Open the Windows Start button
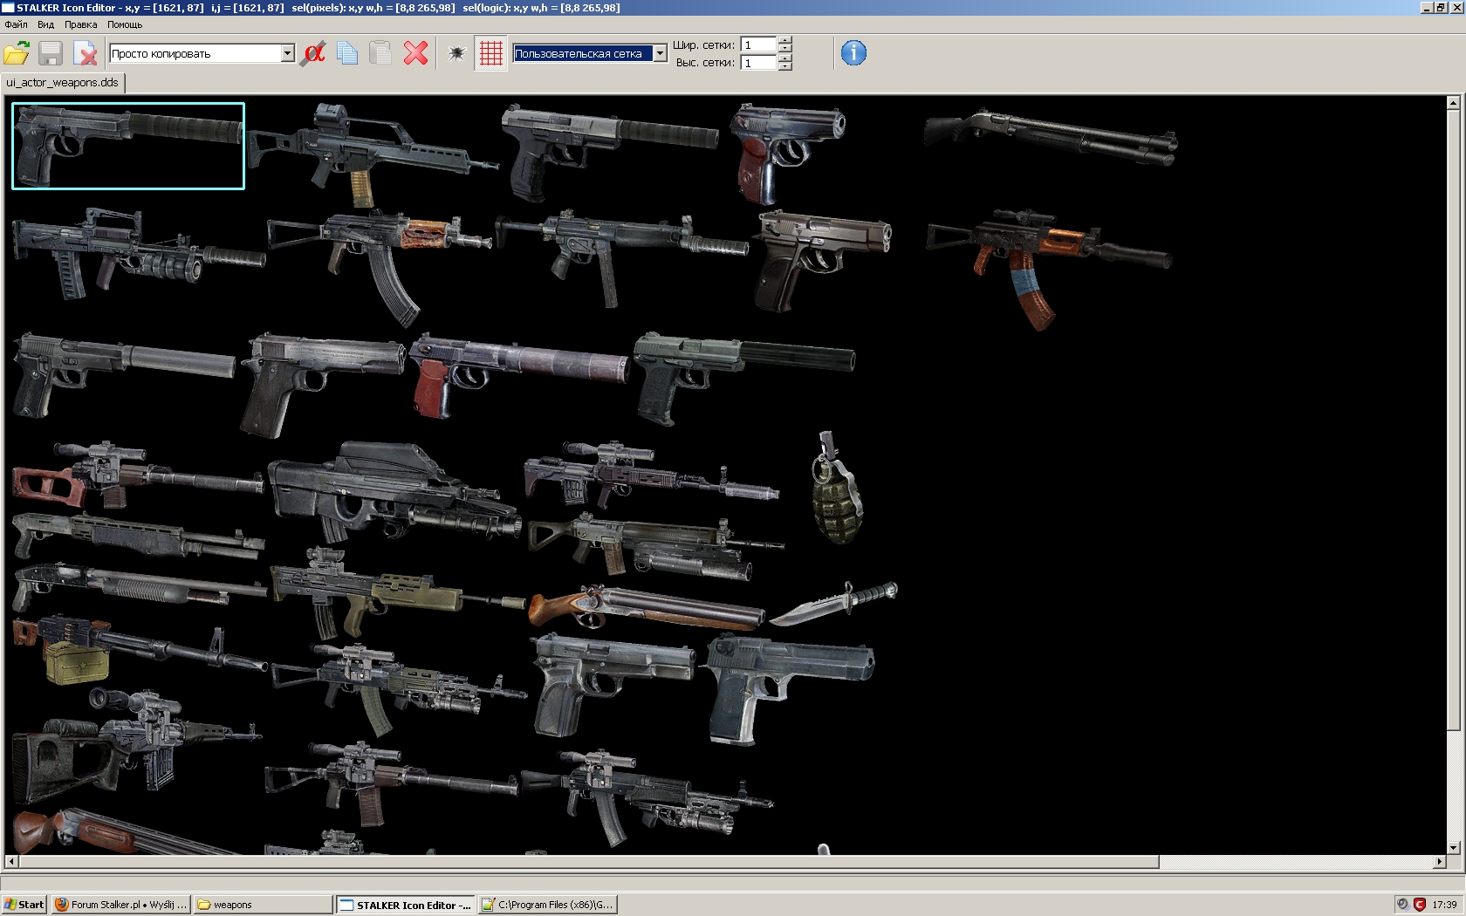Screen dimensions: 1466x916 24,905
